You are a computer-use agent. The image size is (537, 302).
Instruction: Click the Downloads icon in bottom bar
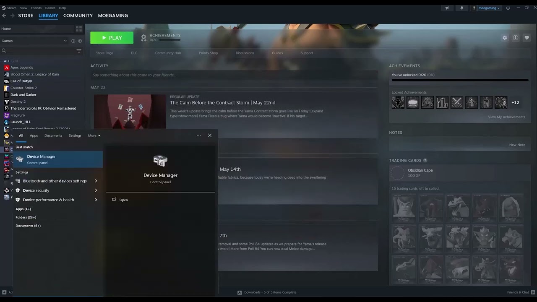tap(240, 292)
